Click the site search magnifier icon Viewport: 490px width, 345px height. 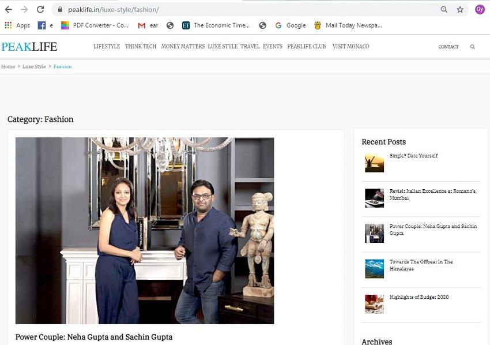[473, 47]
